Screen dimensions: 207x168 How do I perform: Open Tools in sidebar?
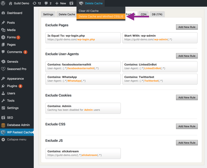click(11, 100)
